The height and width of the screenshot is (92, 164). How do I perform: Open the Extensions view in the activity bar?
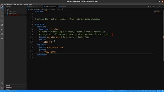pos(2,20)
